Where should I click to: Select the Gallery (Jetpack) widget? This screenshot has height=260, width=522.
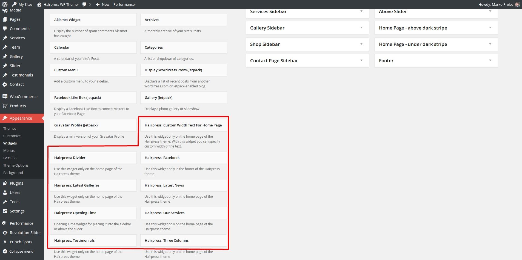pyautogui.click(x=184, y=98)
